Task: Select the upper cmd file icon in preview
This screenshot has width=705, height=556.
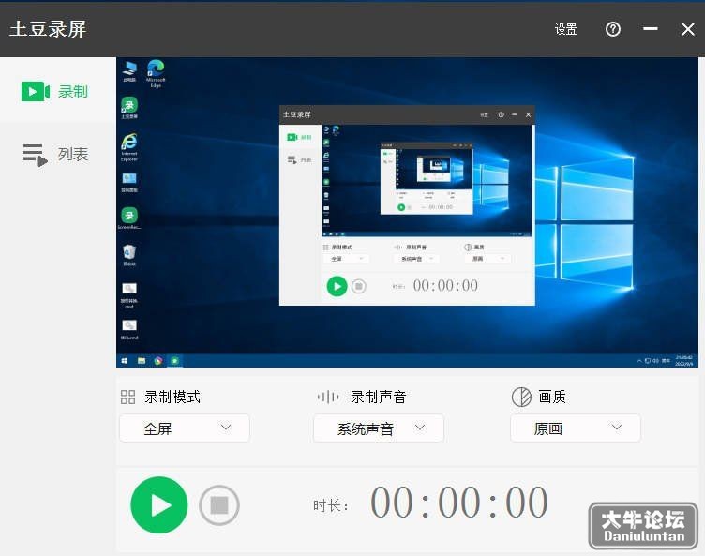Action: (x=129, y=295)
